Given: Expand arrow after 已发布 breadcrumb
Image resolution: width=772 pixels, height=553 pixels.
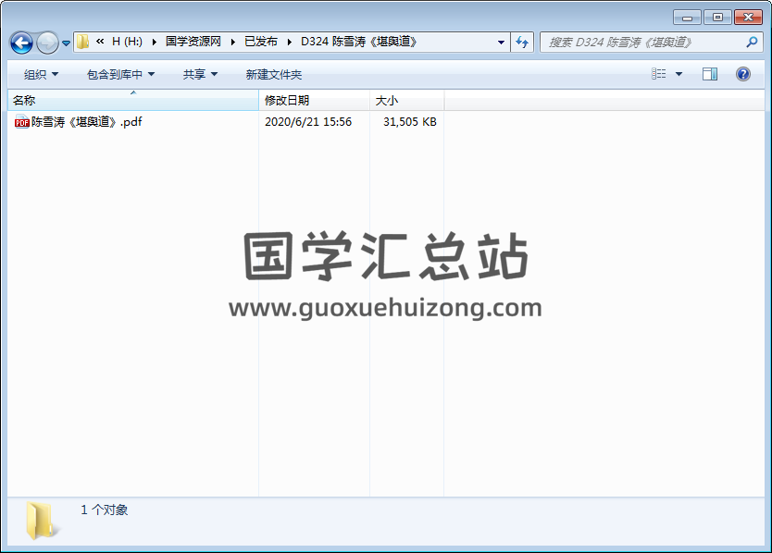Looking at the screenshot, I should pos(290,42).
